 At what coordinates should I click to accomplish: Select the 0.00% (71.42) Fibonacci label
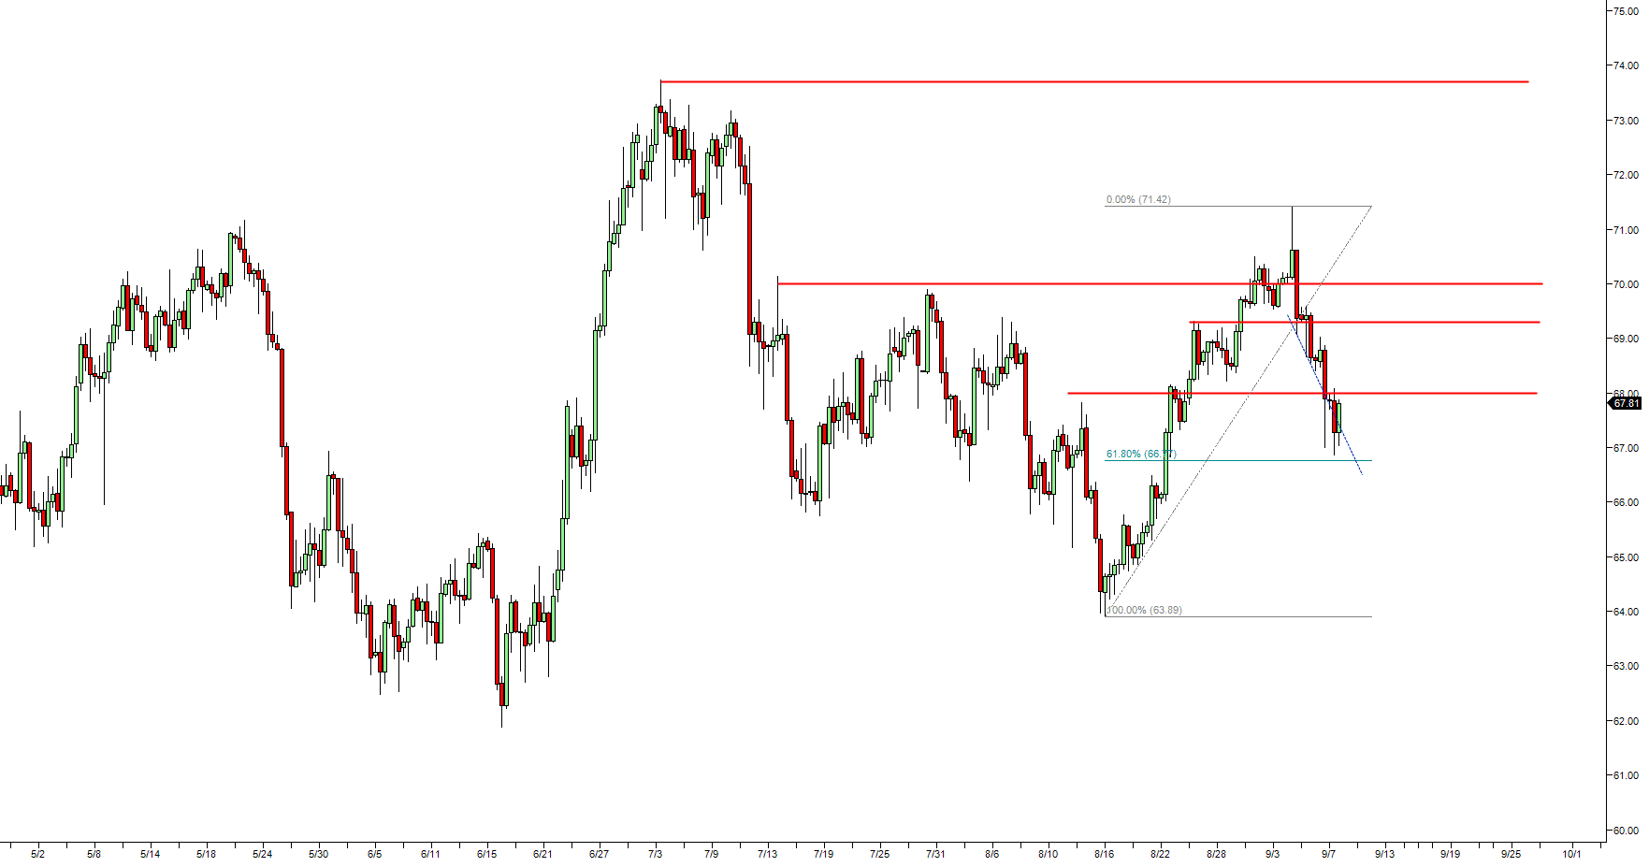click(x=1138, y=200)
